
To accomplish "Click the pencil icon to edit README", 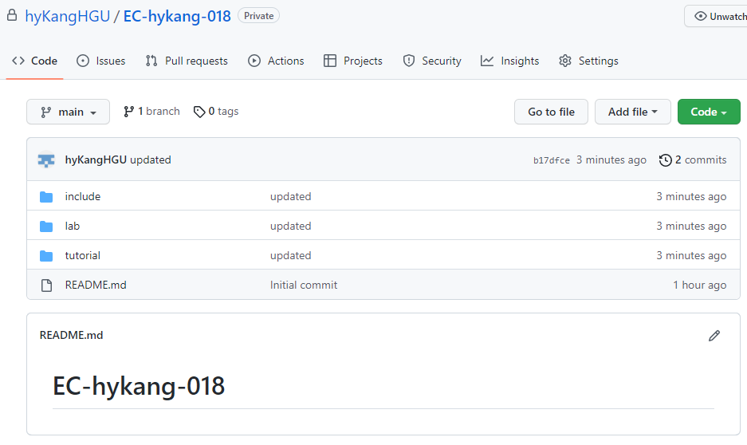I will 714,336.
